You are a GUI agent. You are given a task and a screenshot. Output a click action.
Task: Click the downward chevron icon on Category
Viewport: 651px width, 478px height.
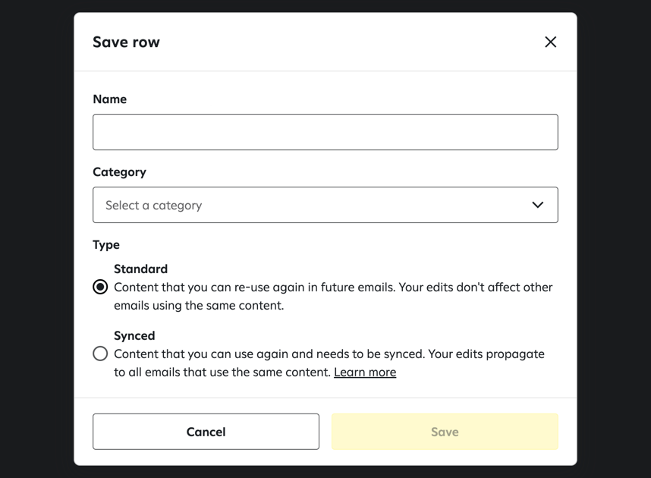538,205
